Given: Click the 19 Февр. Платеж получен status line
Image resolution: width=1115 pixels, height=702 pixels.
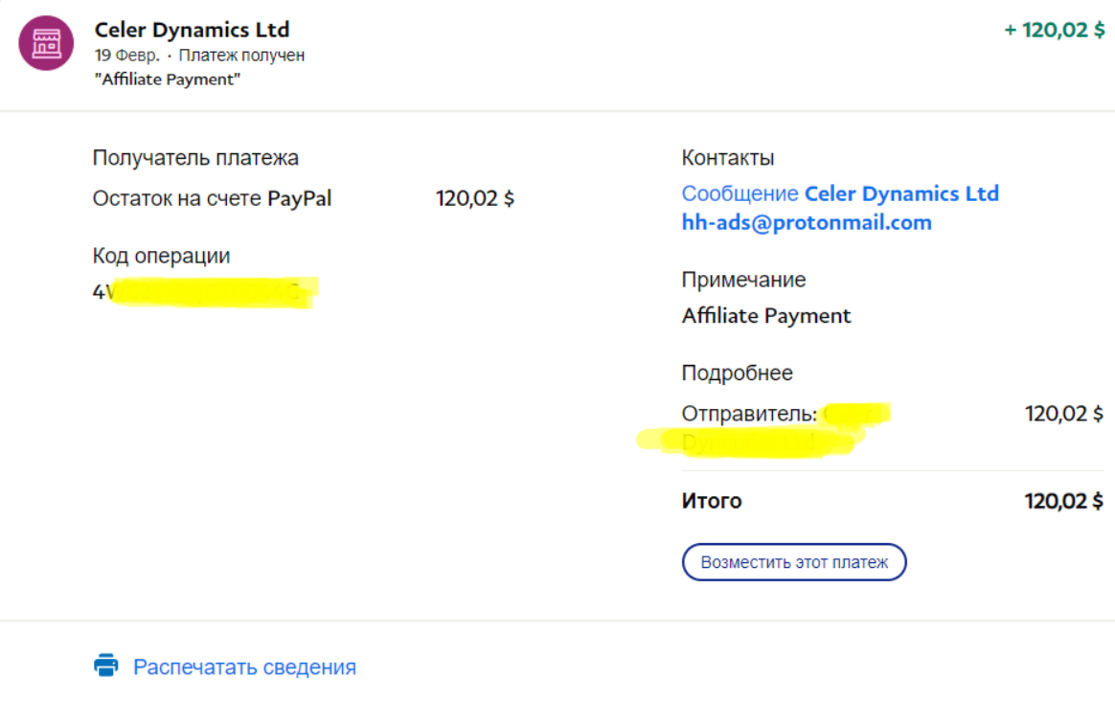Looking at the screenshot, I should pos(199,56).
